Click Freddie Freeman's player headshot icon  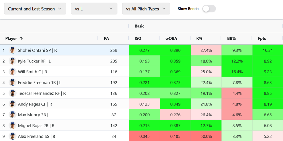click(12, 82)
